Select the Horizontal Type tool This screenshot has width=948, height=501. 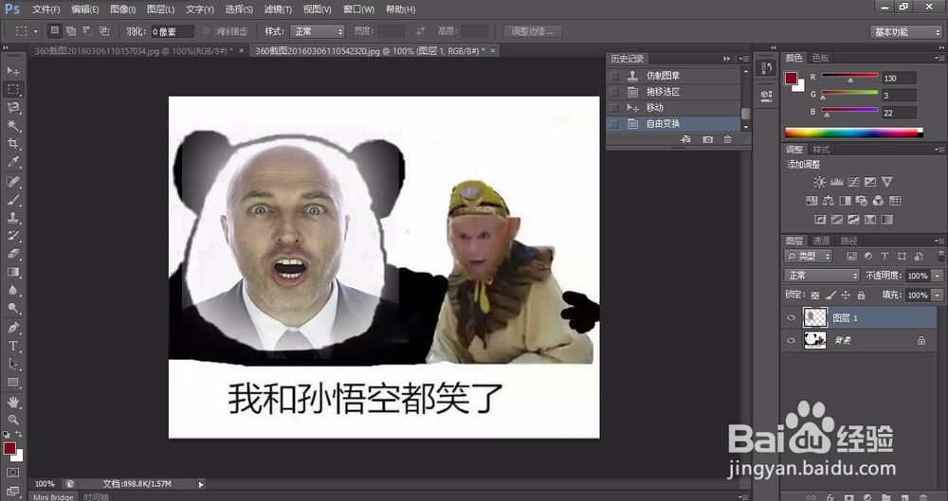[x=12, y=346]
